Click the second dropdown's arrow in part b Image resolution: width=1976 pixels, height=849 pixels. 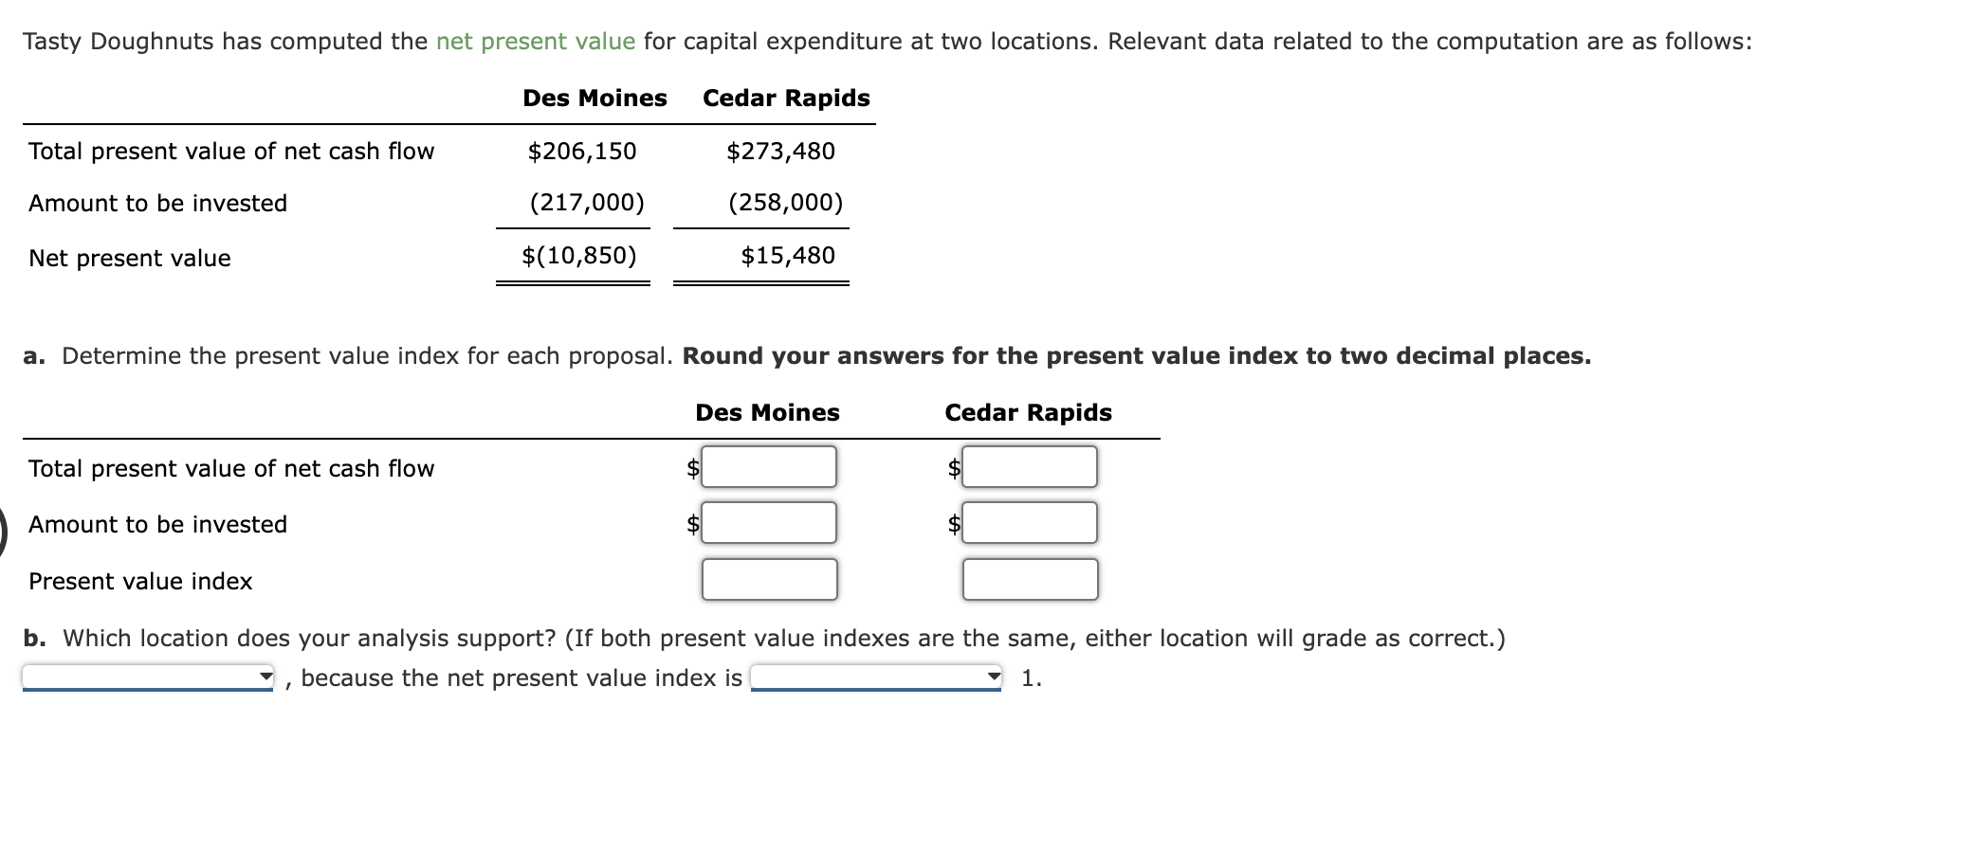pos(993,675)
